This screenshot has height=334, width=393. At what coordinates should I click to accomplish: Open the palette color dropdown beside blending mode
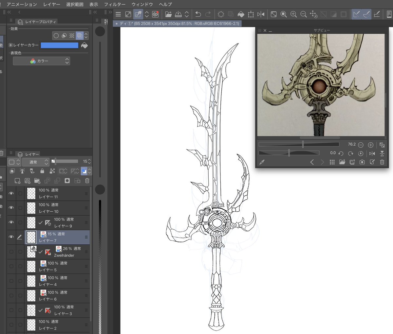click(14, 162)
